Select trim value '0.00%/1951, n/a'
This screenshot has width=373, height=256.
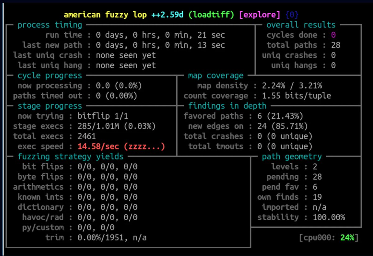coord(112,238)
